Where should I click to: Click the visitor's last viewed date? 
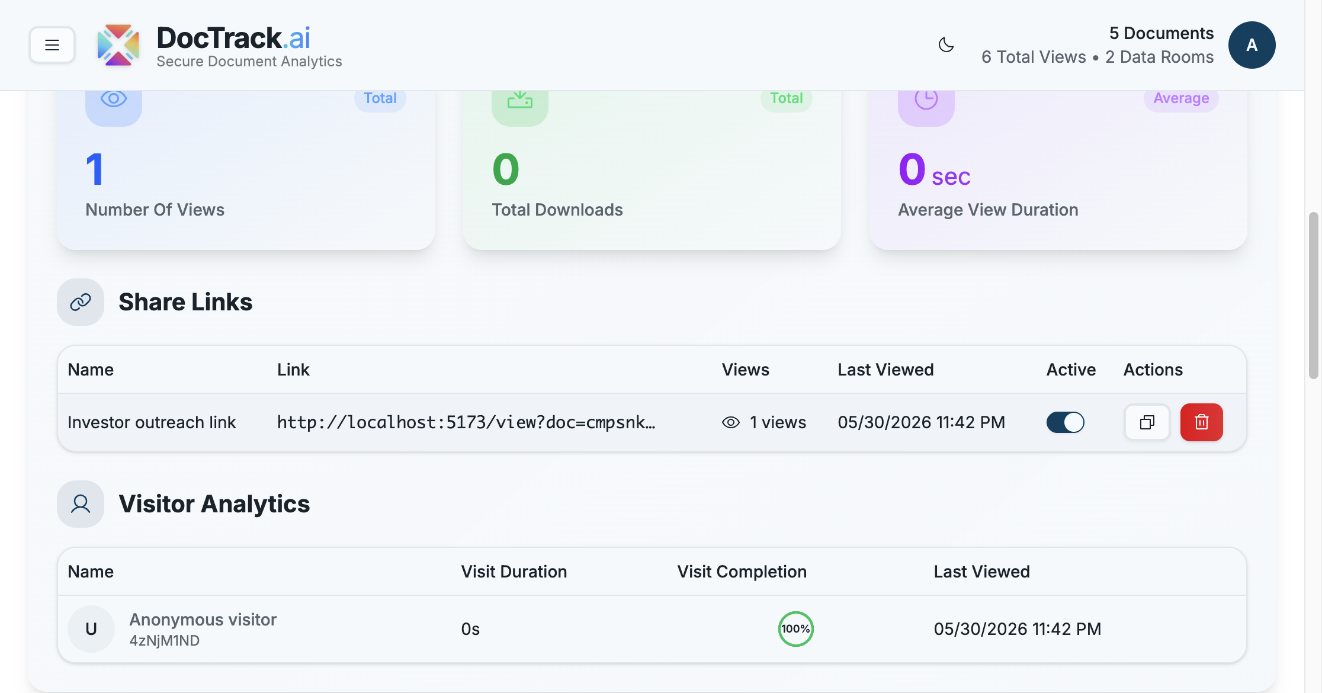tap(1018, 629)
